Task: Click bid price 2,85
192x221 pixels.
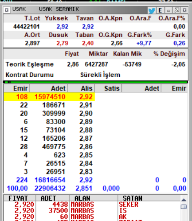Action: [86, 155]
